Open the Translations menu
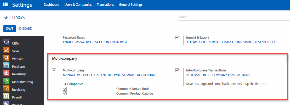 (x=105, y=5)
